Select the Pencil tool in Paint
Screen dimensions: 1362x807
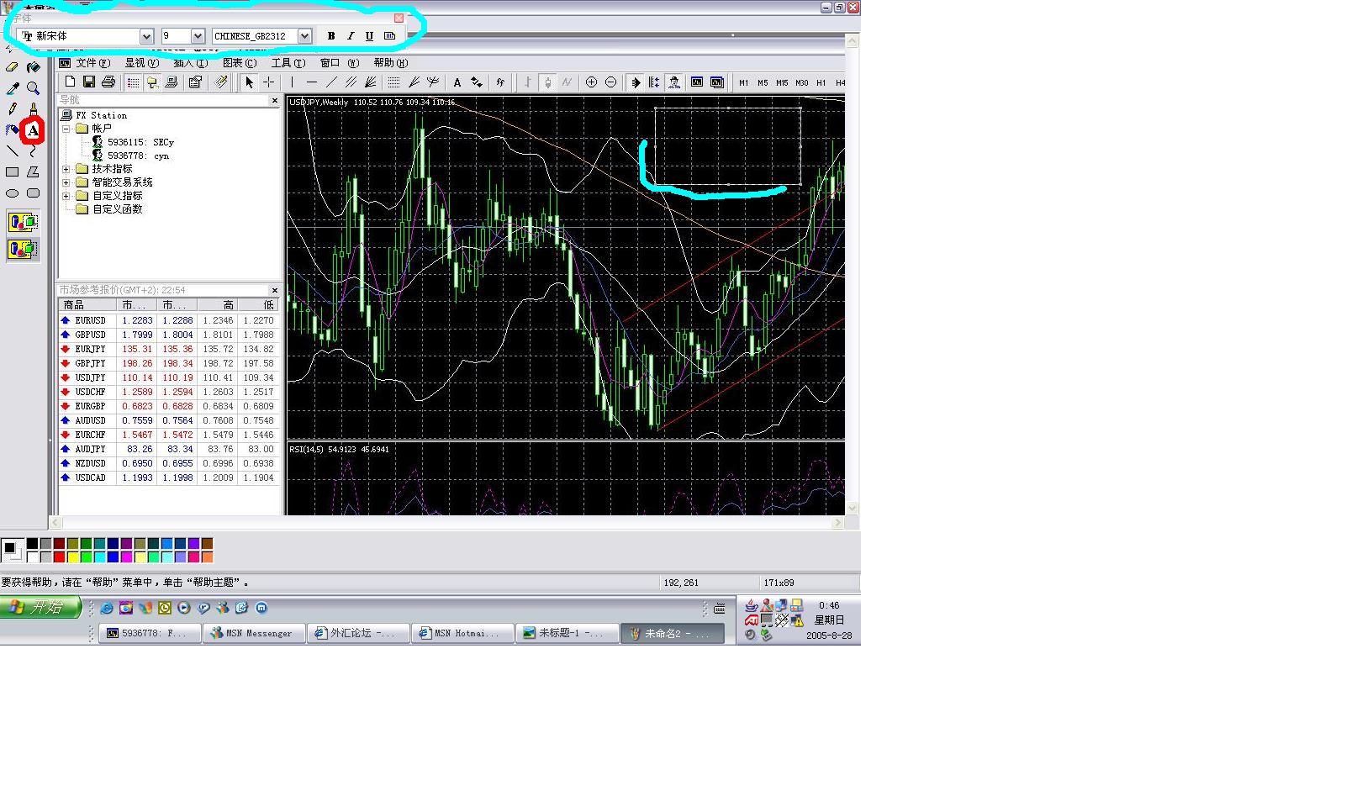[x=12, y=109]
